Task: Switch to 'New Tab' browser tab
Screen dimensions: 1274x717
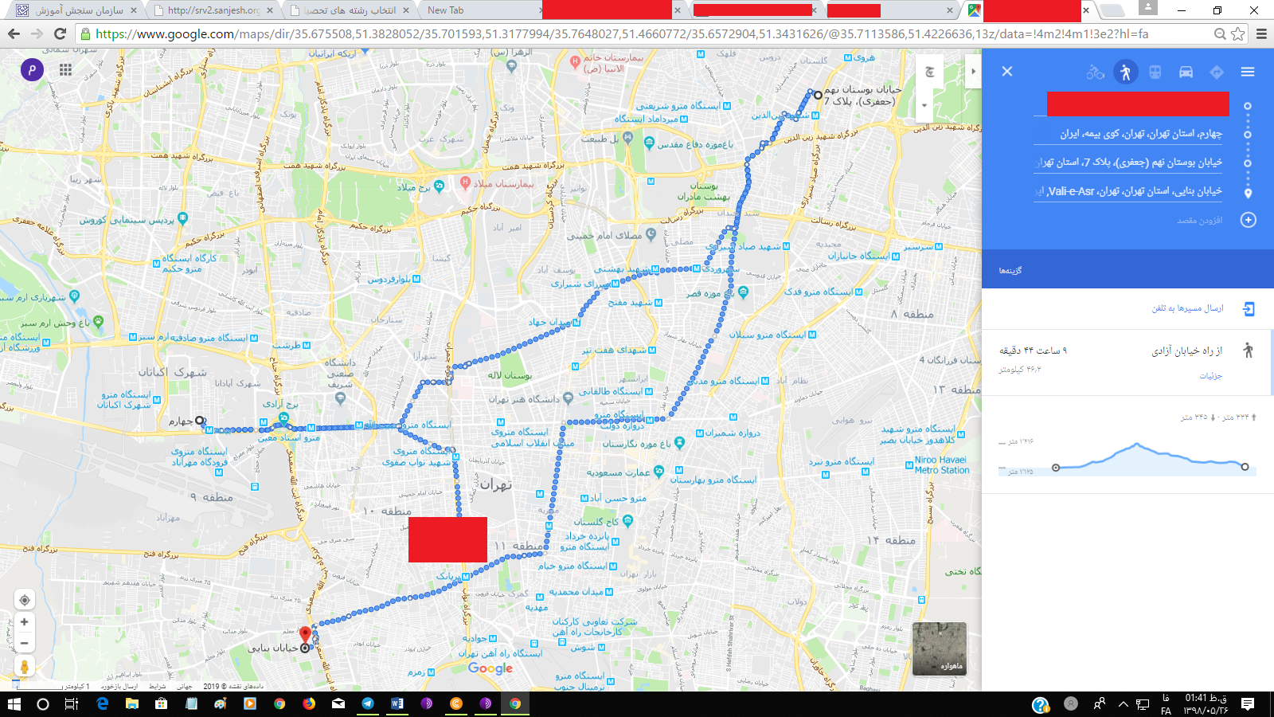Action: 478,10
